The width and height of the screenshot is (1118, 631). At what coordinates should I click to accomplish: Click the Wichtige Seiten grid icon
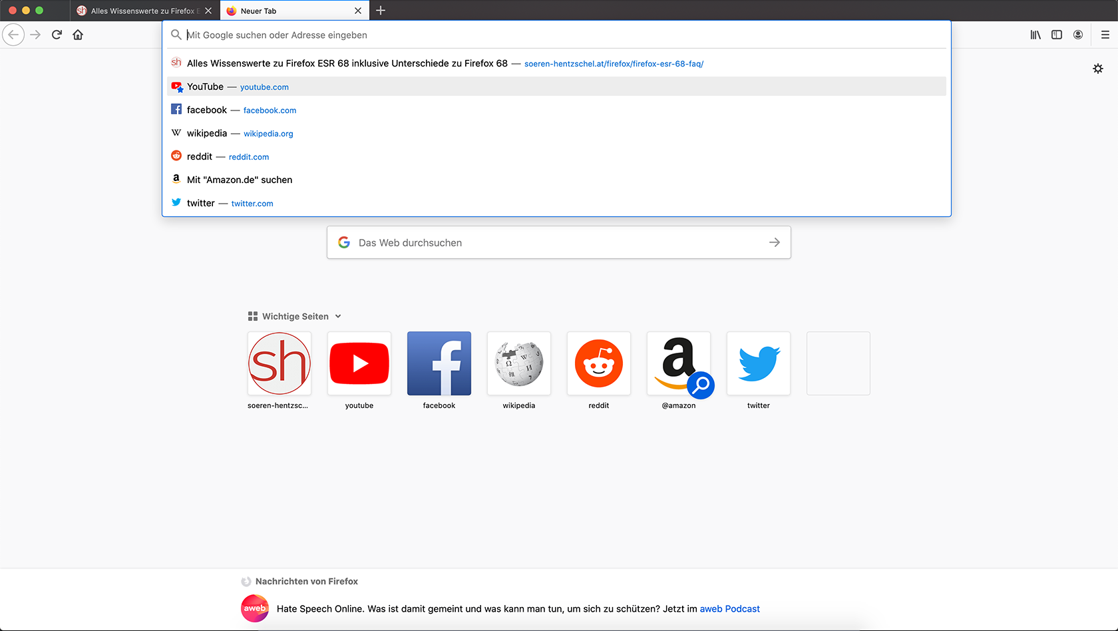pyautogui.click(x=253, y=317)
